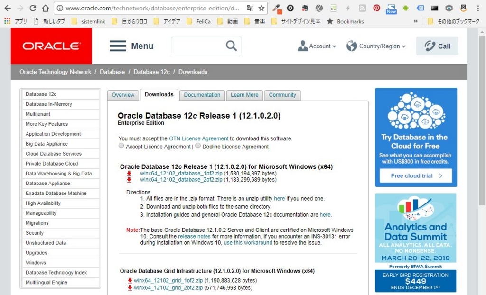Switch to the Community tab

(x=282, y=95)
